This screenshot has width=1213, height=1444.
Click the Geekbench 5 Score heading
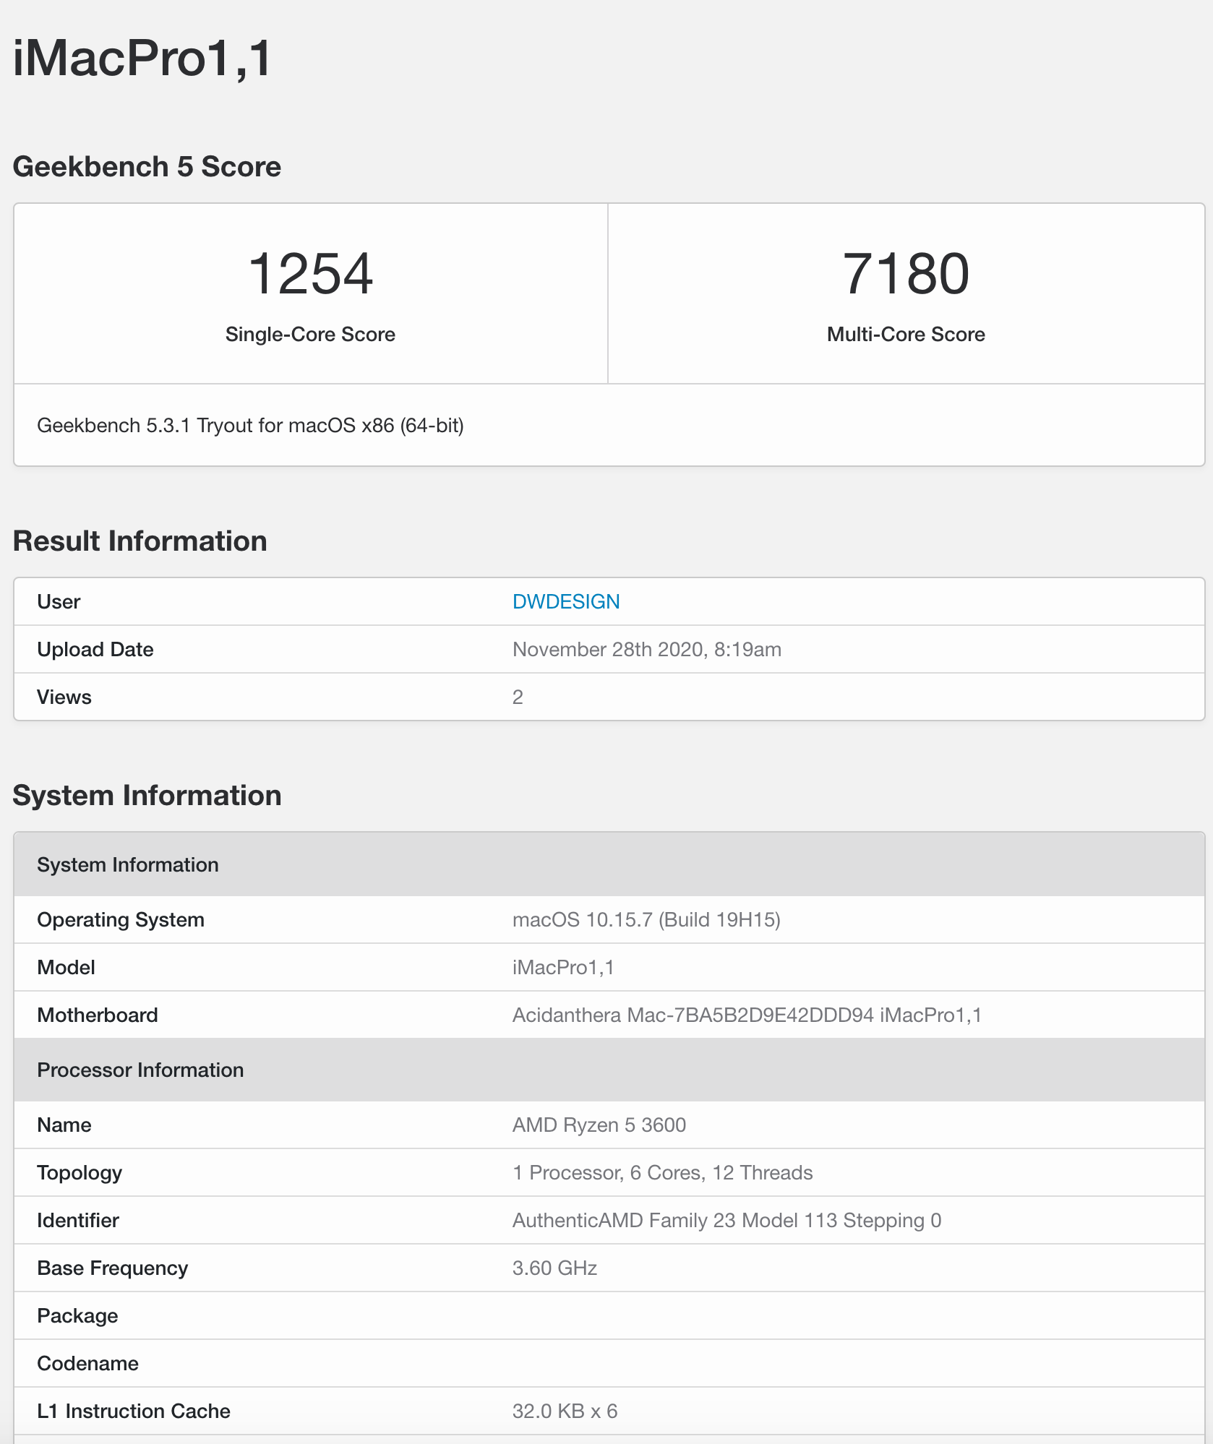point(147,166)
